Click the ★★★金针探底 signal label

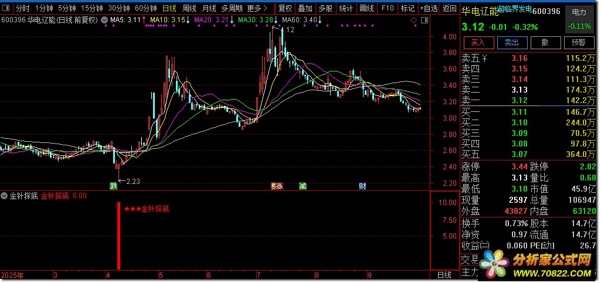click(147, 209)
